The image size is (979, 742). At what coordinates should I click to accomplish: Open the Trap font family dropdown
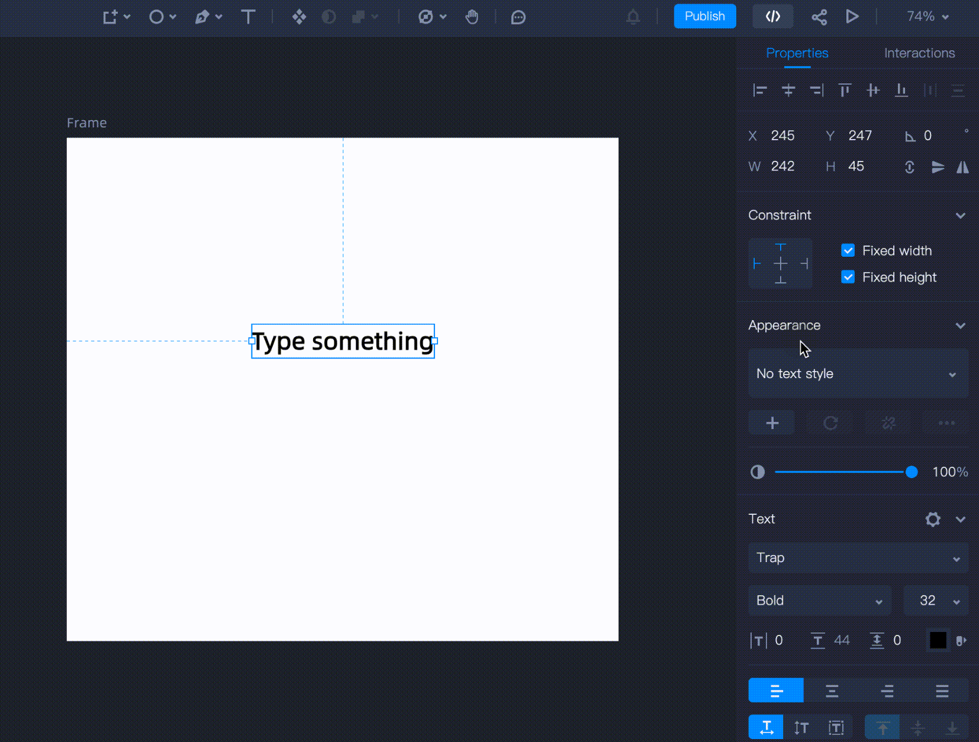[x=856, y=558]
